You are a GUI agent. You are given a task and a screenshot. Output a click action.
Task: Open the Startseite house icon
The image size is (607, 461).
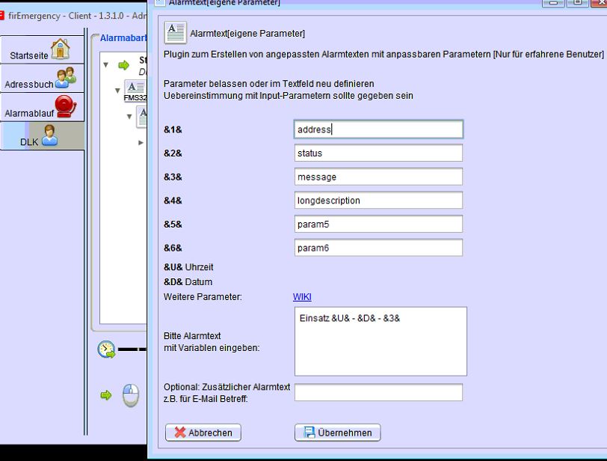click(60, 49)
